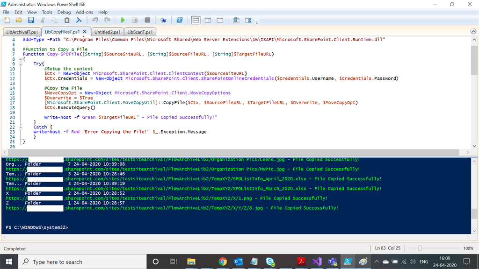Viewport: 479px width, 269px height.
Task: Click the 100% zoom value
Action: (468, 248)
